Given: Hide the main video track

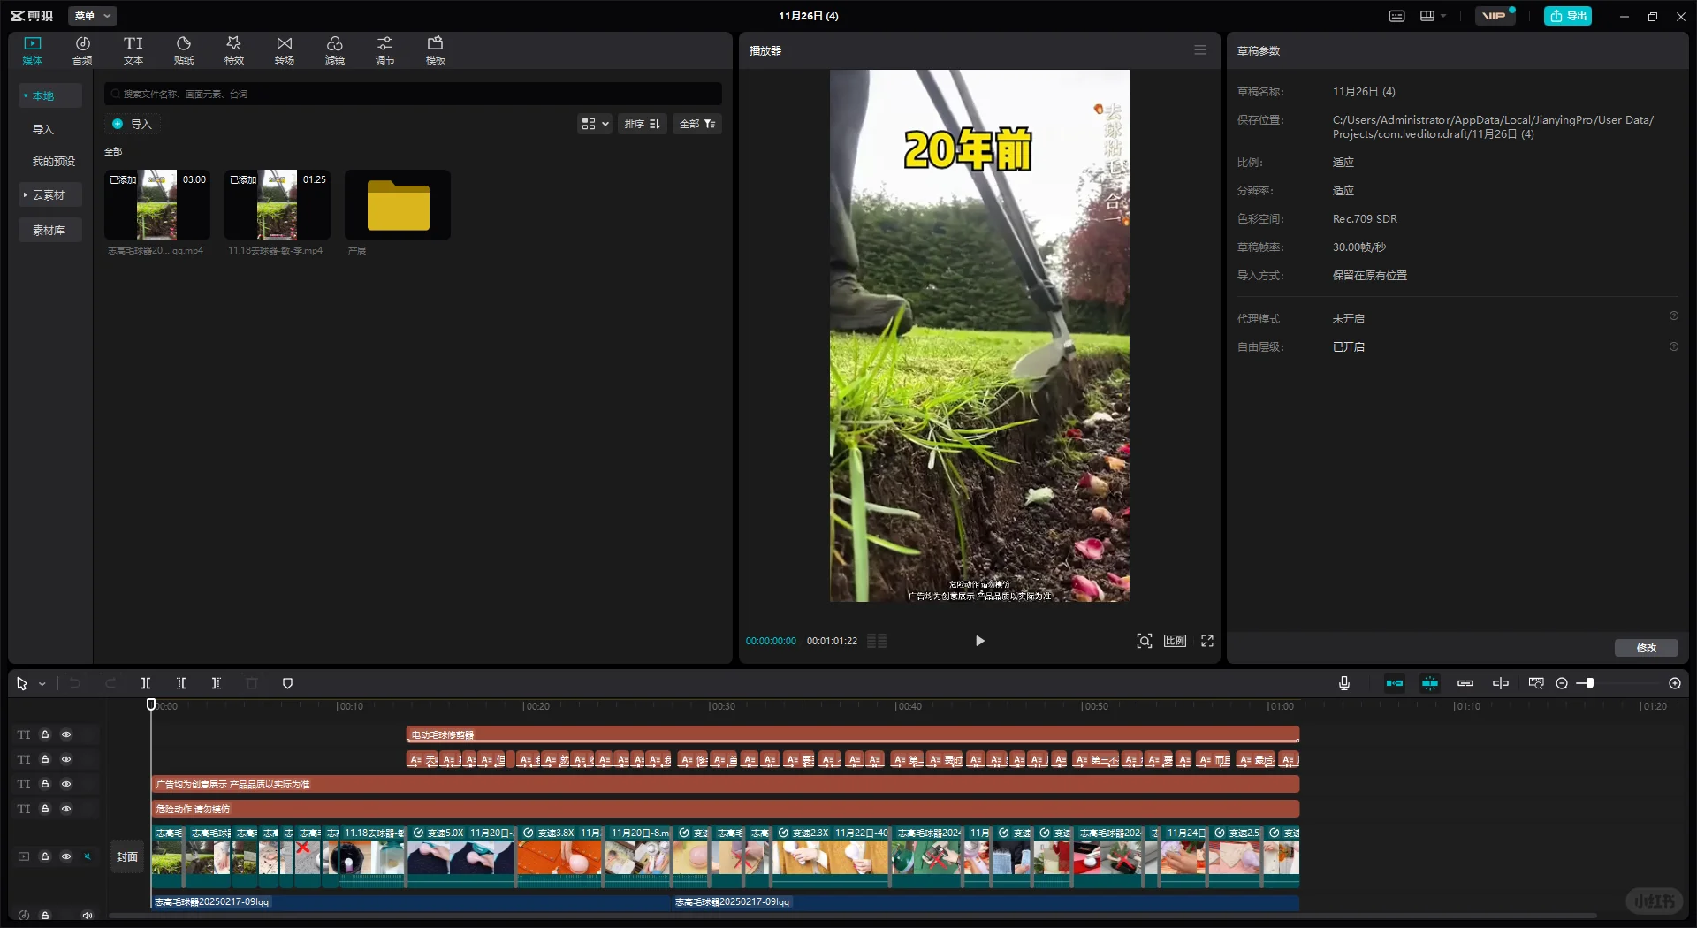Looking at the screenshot, I should [66, 856].
